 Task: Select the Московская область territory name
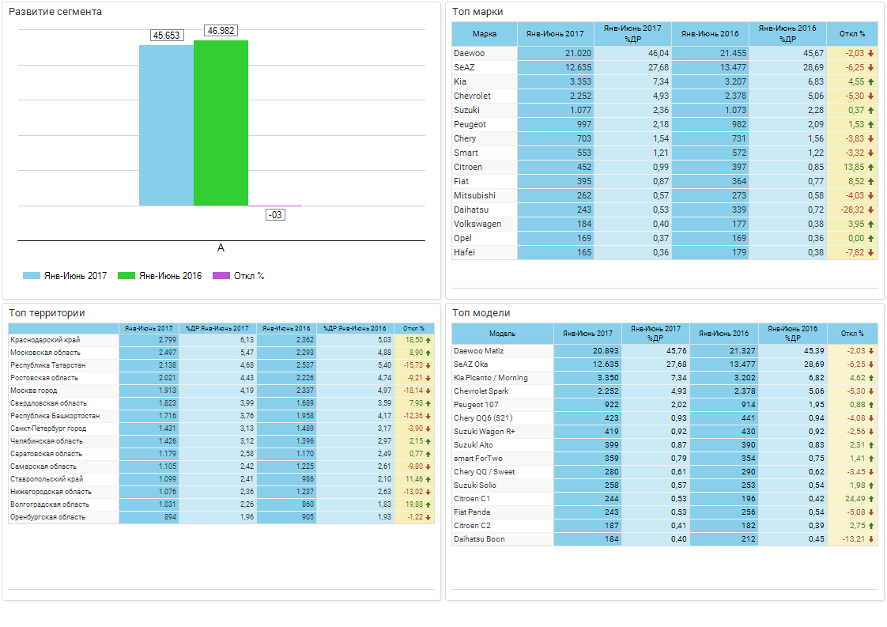pyautogui.click(x=45, y=353)
